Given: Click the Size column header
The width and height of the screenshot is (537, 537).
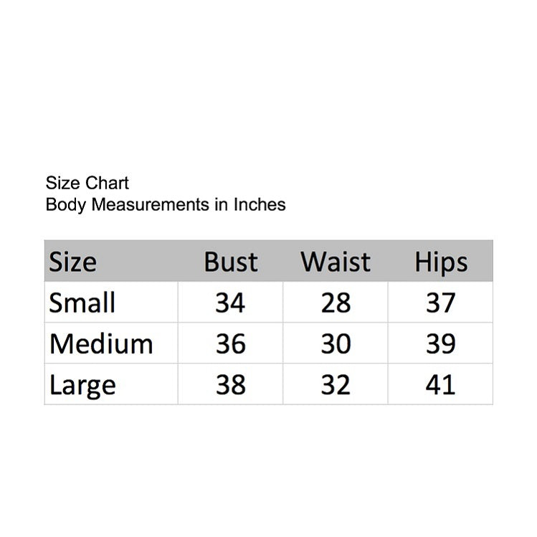Looking at the screenshot, I should point(72,262).
